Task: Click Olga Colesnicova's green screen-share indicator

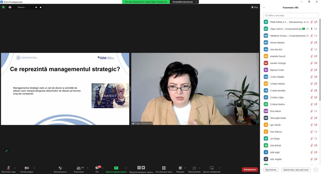Action: point(304,29)
